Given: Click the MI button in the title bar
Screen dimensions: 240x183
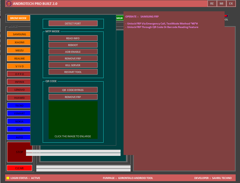Looking at the screenshot, I should point(222,3).
